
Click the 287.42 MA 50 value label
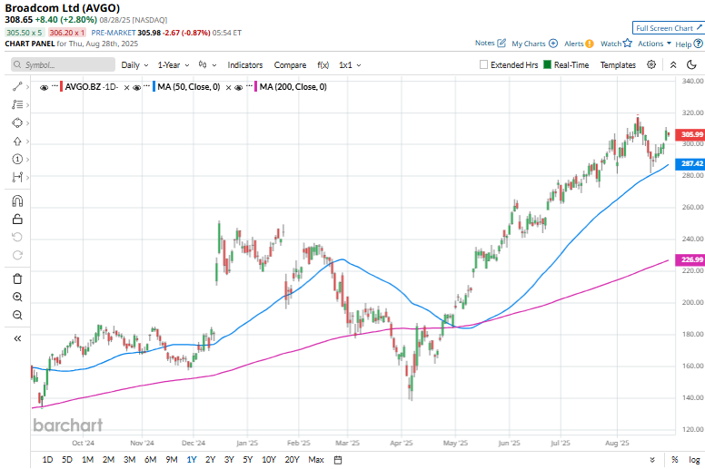tap(690, 163)
